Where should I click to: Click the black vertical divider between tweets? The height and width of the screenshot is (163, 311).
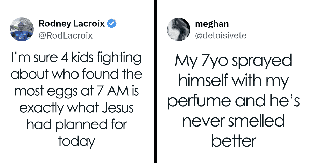point(155,82)
